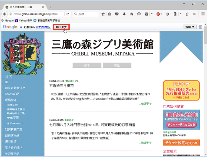Open sidebar submenu 特別展示

(x=12, y=105)
